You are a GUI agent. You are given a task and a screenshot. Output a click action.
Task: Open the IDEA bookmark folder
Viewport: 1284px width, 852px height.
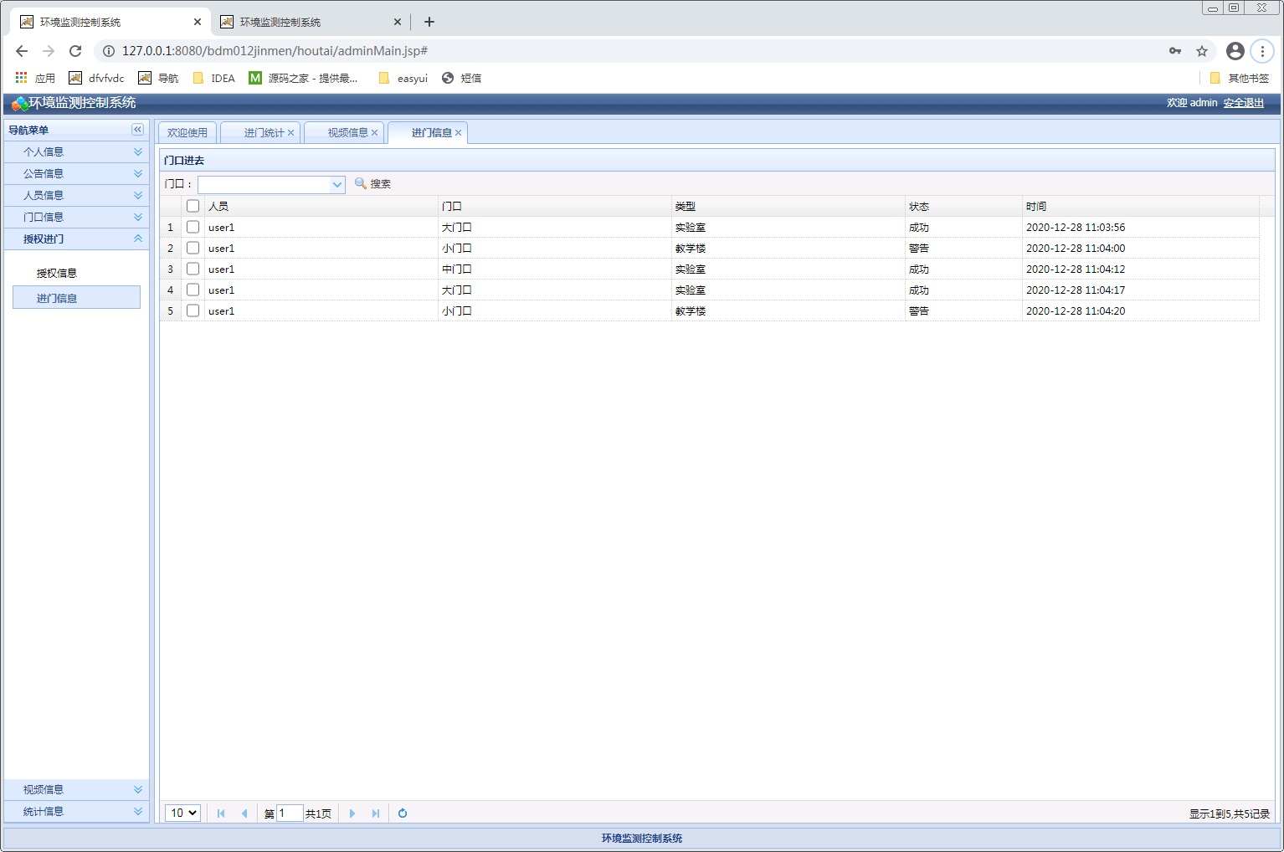213,78
